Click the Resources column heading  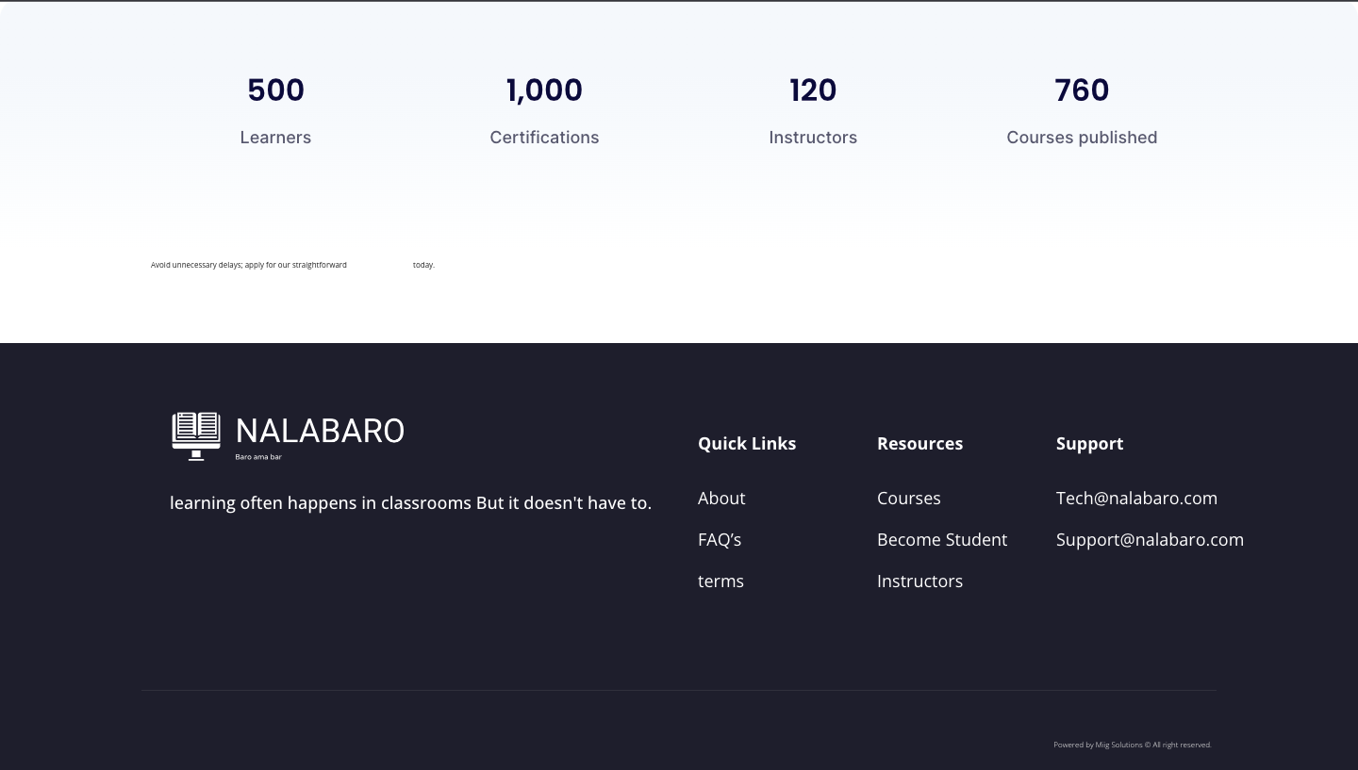click(x=919, y=443)
